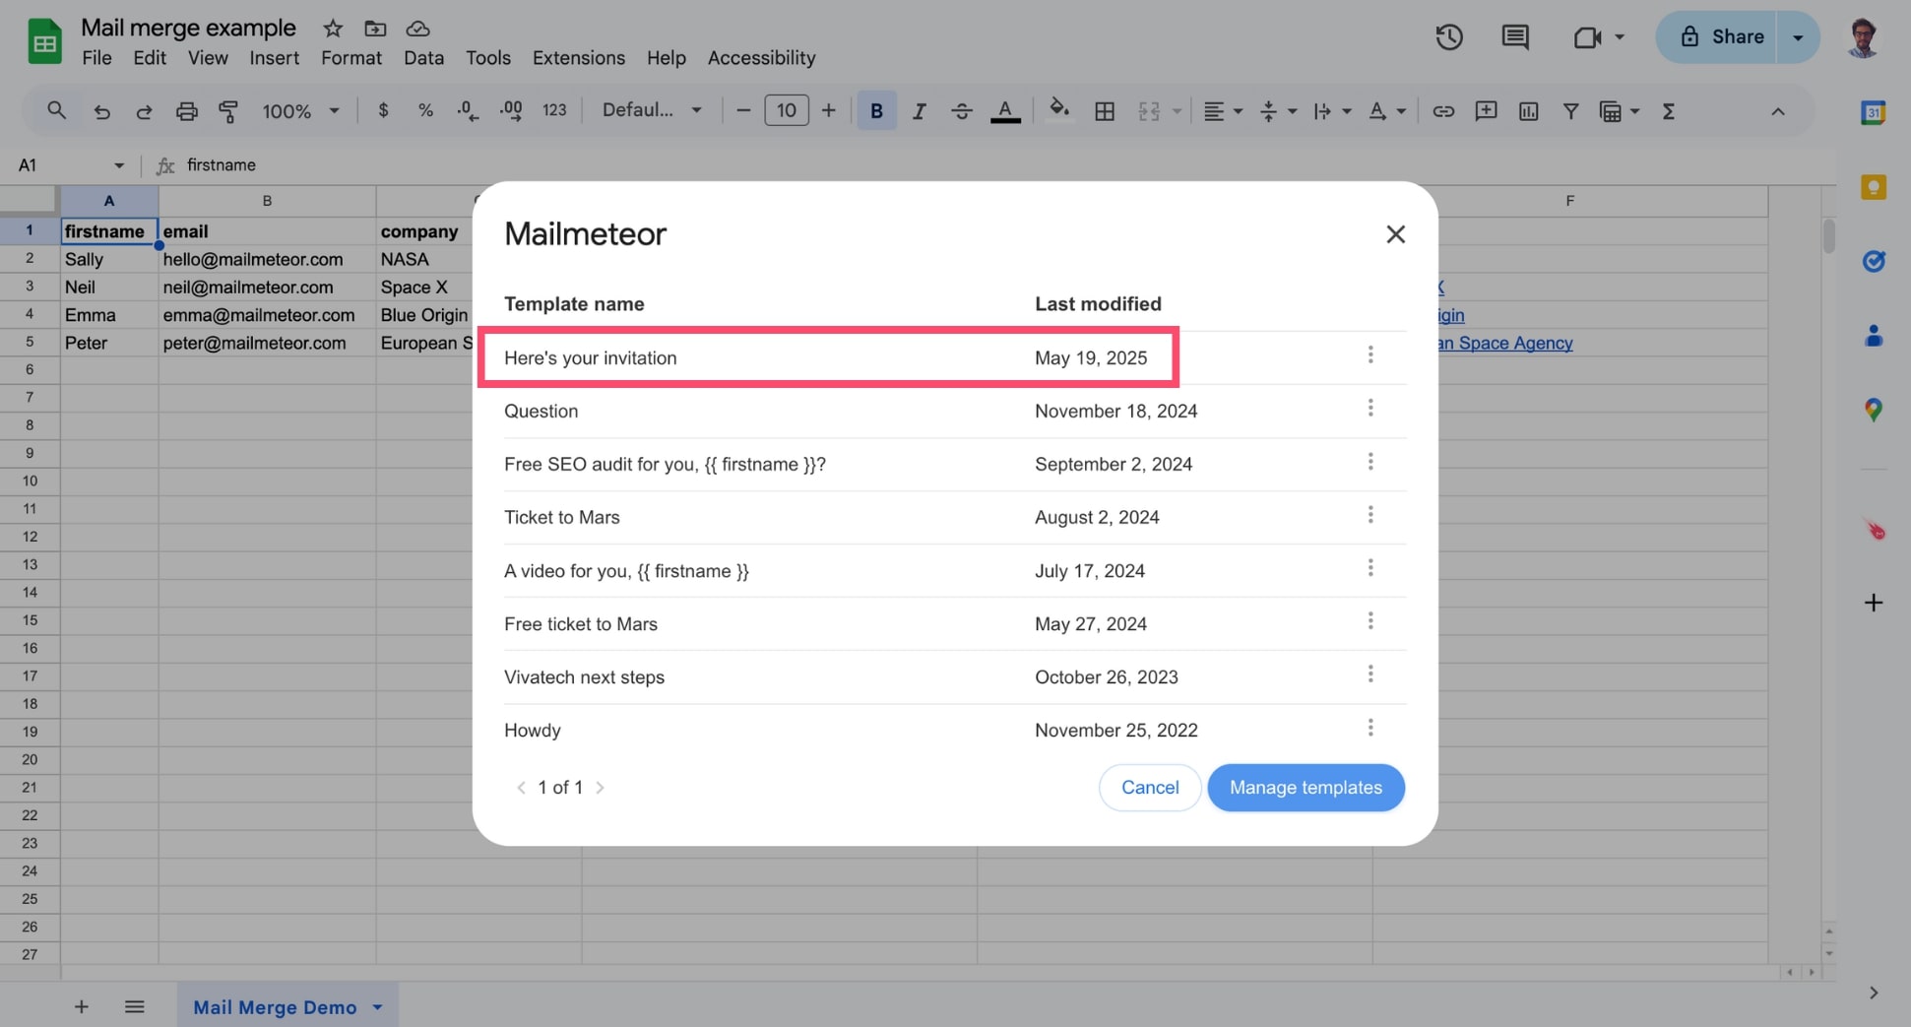Open vertical align dropdown

1278,111
